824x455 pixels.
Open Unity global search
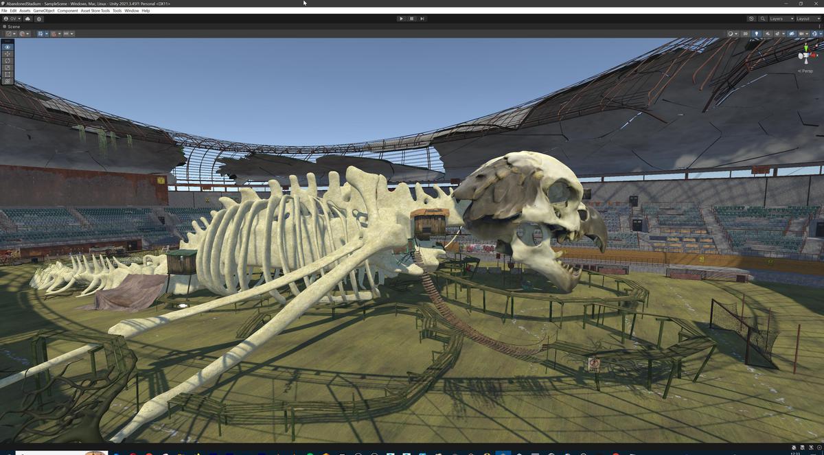[x=763, y=19]
